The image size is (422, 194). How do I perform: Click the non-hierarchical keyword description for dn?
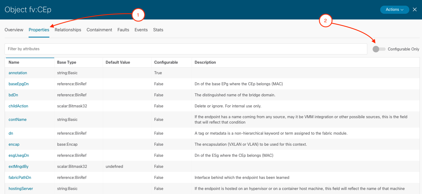pos(271,133)
